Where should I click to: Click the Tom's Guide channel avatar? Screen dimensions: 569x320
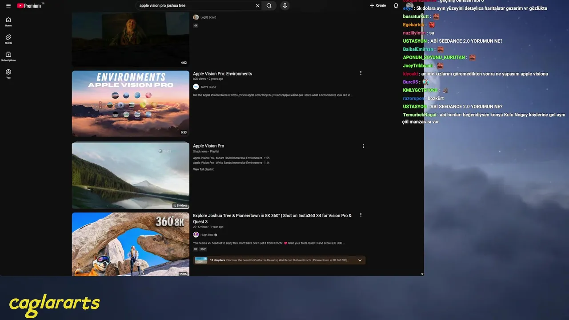[196, 87]
